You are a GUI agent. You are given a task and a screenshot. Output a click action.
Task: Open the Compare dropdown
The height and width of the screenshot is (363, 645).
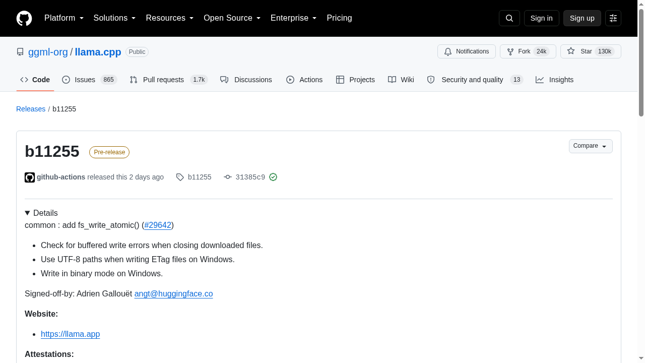(x=591, y=146)
